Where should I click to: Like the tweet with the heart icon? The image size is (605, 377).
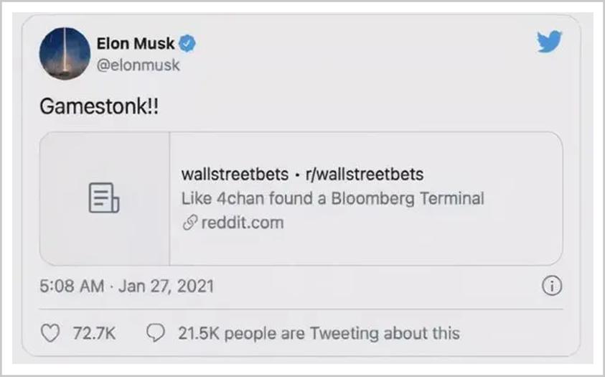click(x=50, y=332)
